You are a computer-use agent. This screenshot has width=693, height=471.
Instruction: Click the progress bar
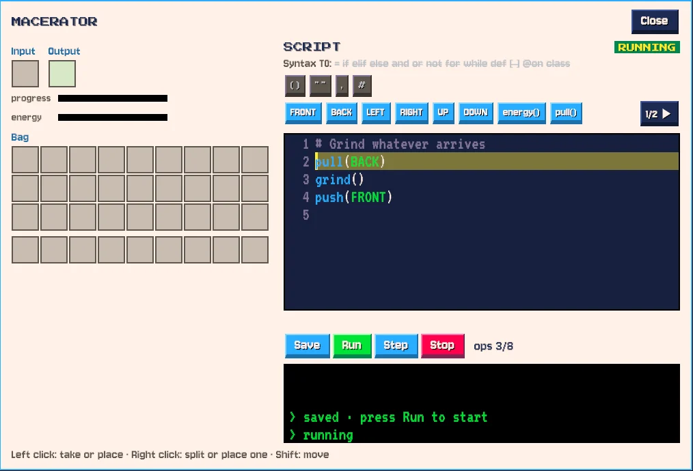coord(113,98)
